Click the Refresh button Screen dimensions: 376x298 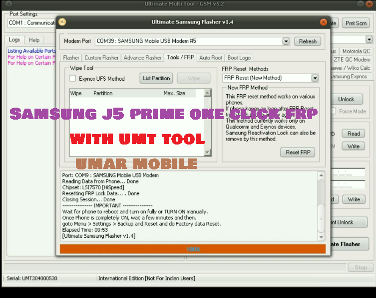pyautogui.click(x=308, y=41)
